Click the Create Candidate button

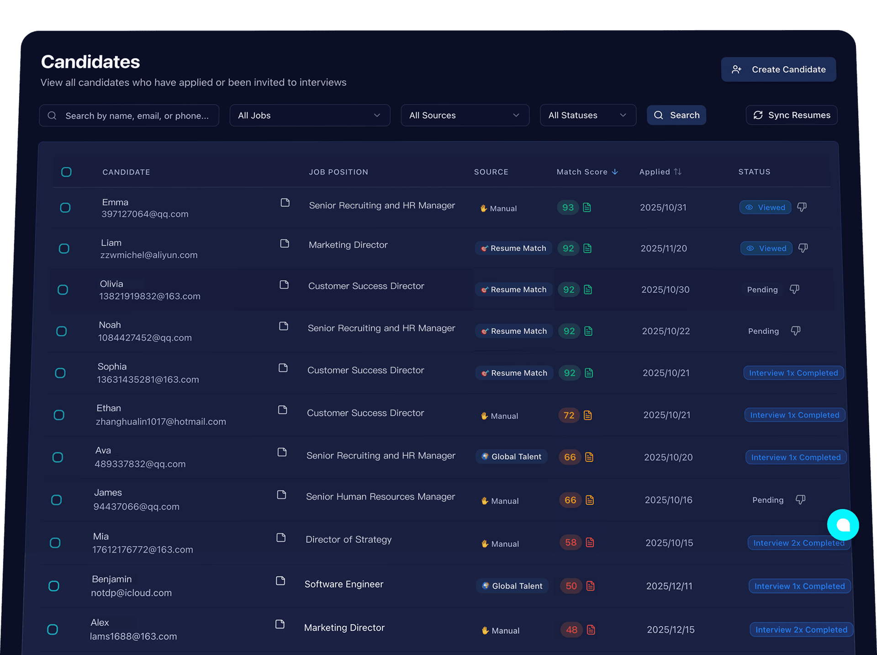778,69
